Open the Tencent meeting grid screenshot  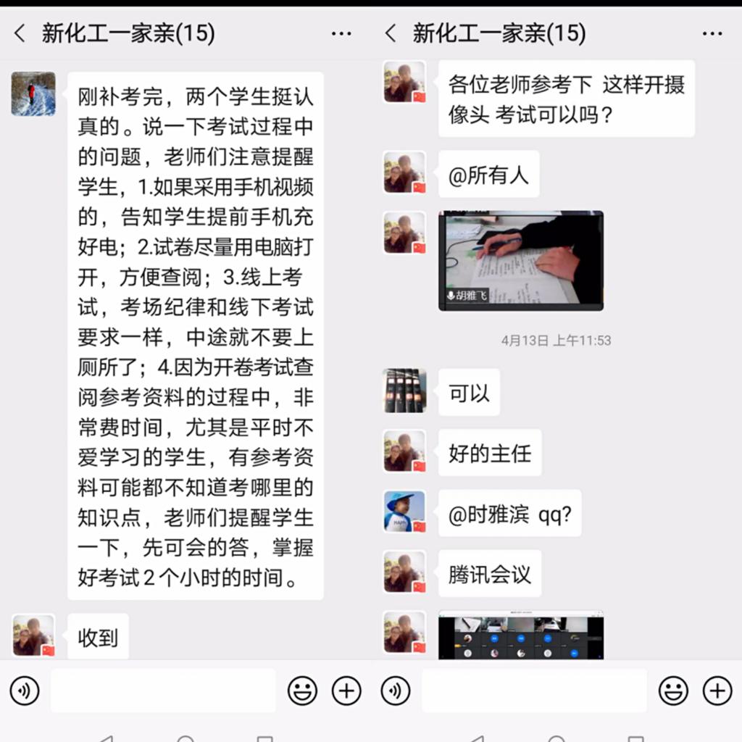(x=521, y=635)
